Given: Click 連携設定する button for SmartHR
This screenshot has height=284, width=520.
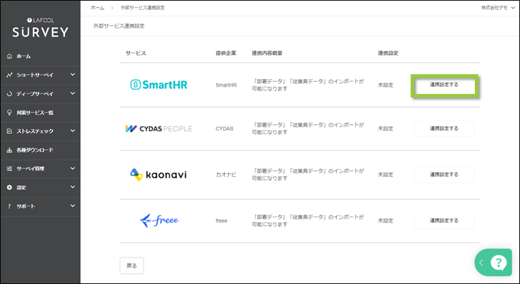Looking at the screenshot, I should pyautogui.click(x=443, y=85).
